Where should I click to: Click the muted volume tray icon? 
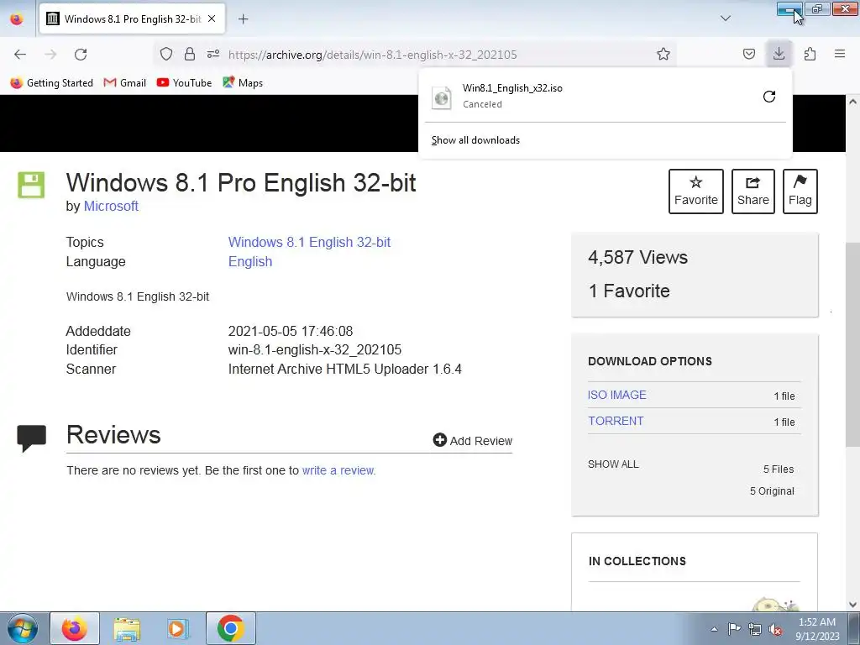point(775,630)
